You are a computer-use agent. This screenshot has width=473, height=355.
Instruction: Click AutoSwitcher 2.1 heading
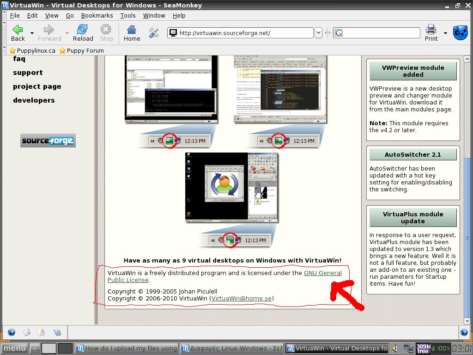tap(413, 154)
